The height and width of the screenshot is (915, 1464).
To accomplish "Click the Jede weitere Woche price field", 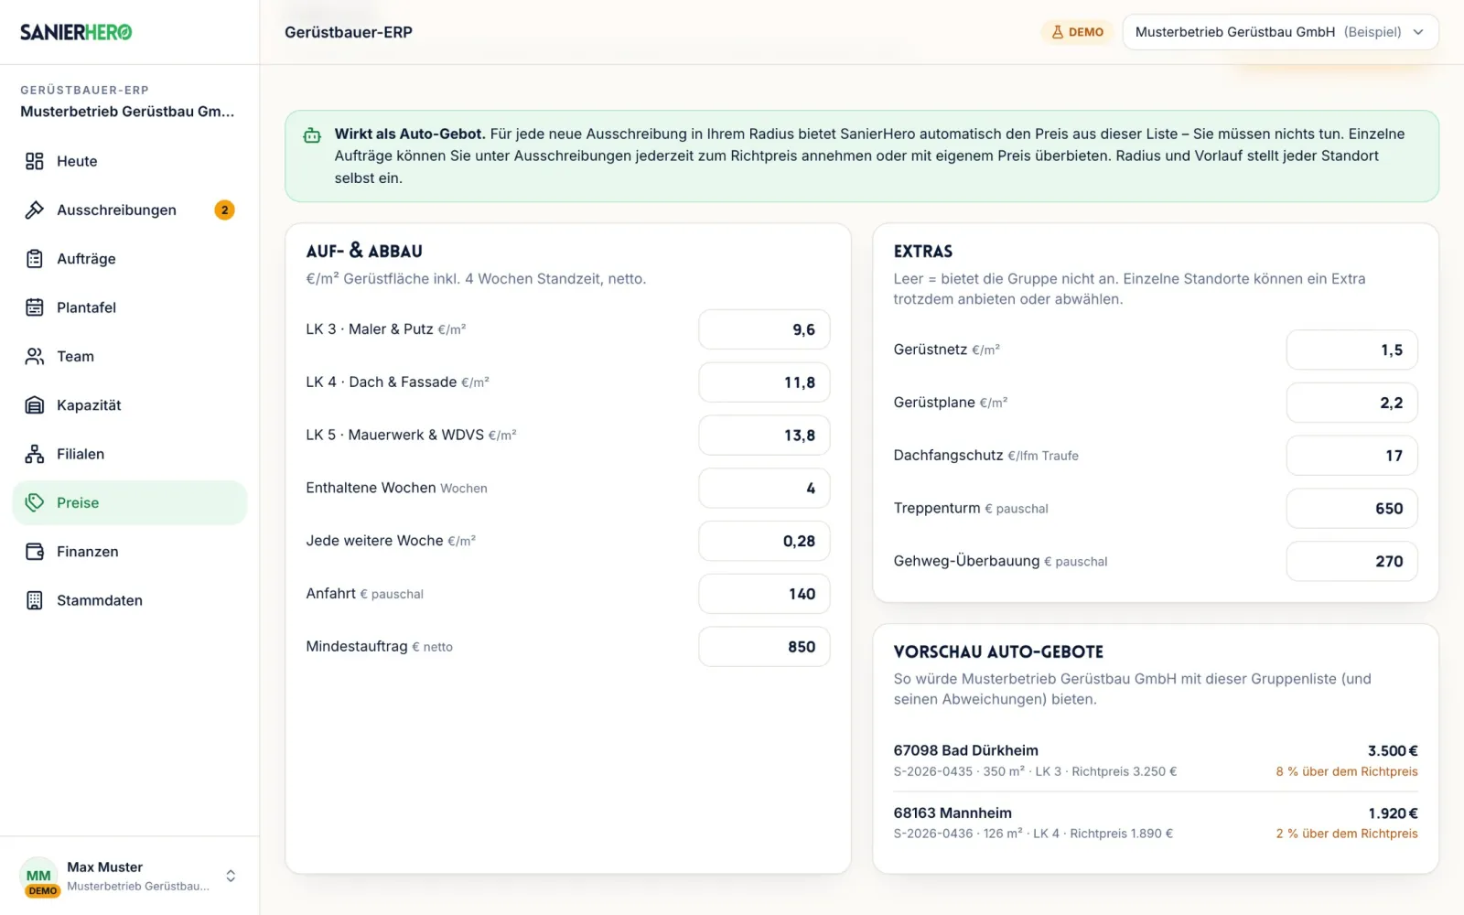I will pos(764,541).
